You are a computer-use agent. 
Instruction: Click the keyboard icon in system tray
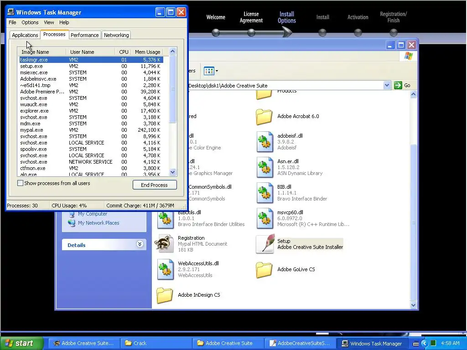(416, 344)
